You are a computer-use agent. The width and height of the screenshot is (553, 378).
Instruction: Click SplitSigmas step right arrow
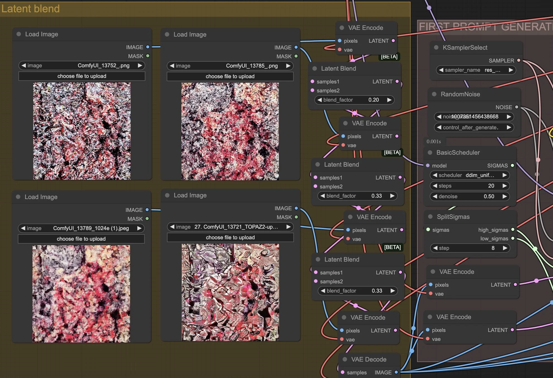pyautogui.click(x=505, y=248)
